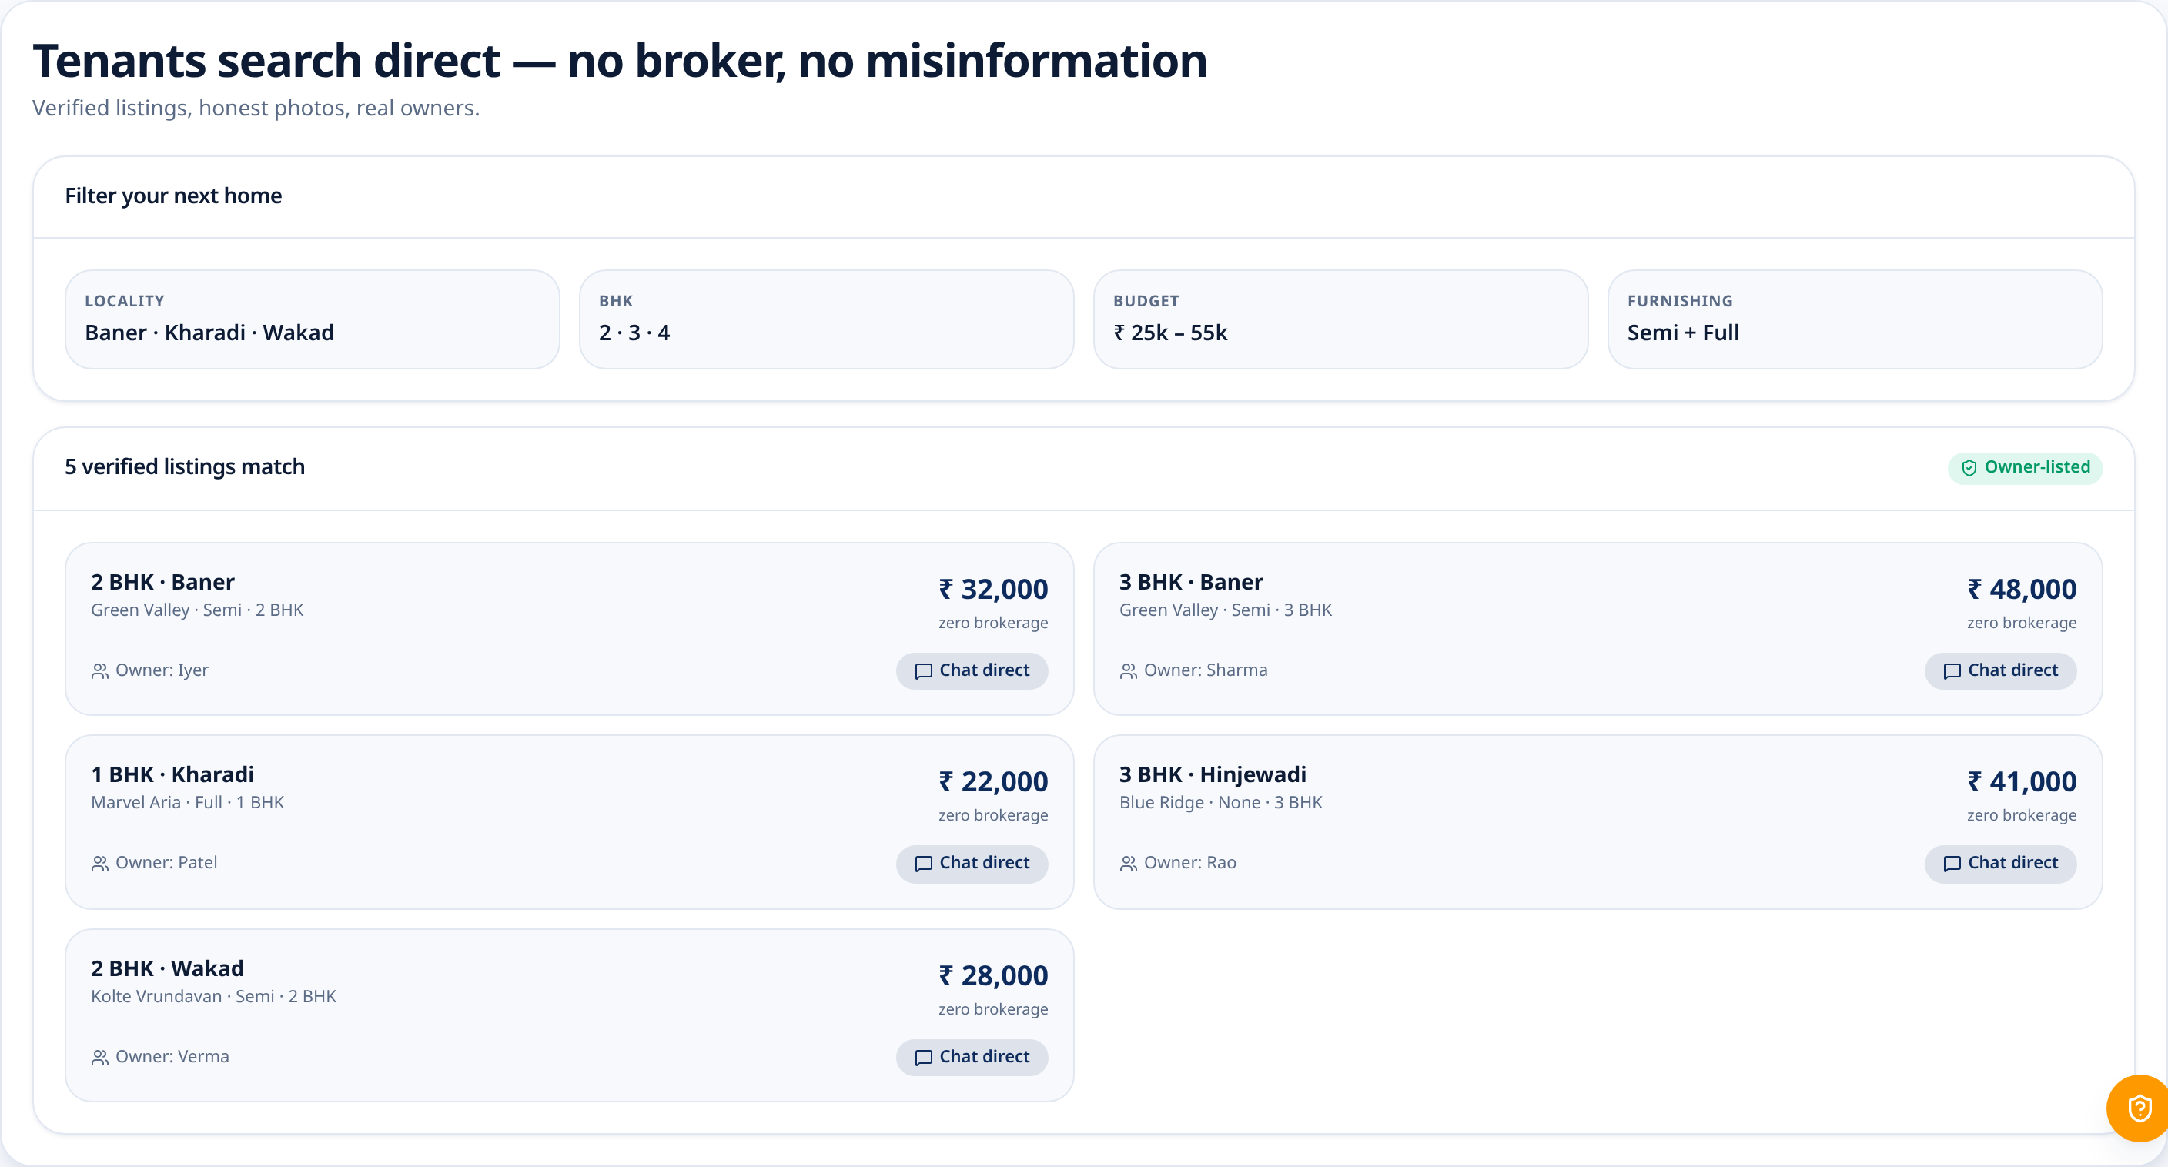This screenshot has height=1167, width=2168.
Task: Click the ₹ 48,000 price
Action: point(2022,589)
